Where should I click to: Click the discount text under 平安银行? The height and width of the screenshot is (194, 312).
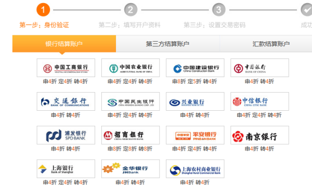click(194, 149)
